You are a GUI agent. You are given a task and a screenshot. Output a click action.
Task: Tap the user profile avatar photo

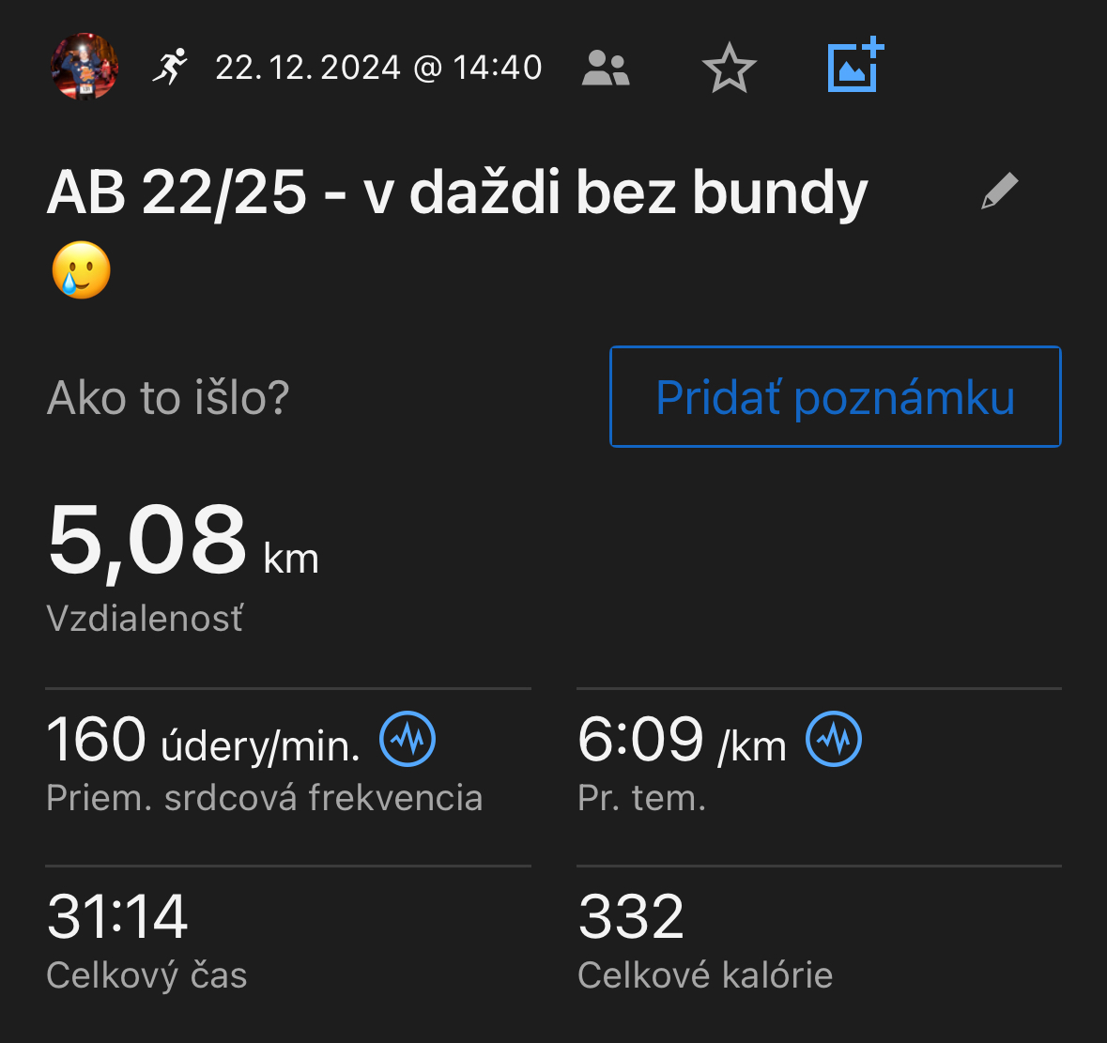pyautogui.click(x=85, y=67)
